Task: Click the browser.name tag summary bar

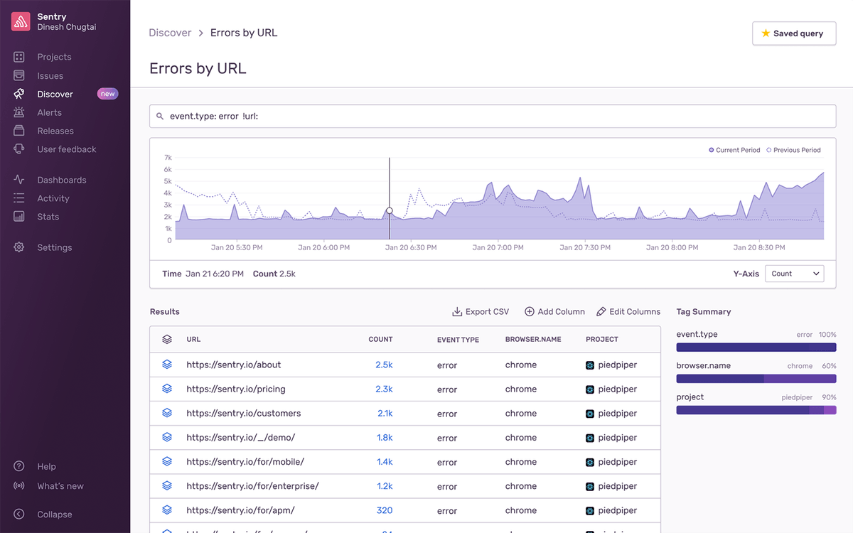Action: click(756, 379)
